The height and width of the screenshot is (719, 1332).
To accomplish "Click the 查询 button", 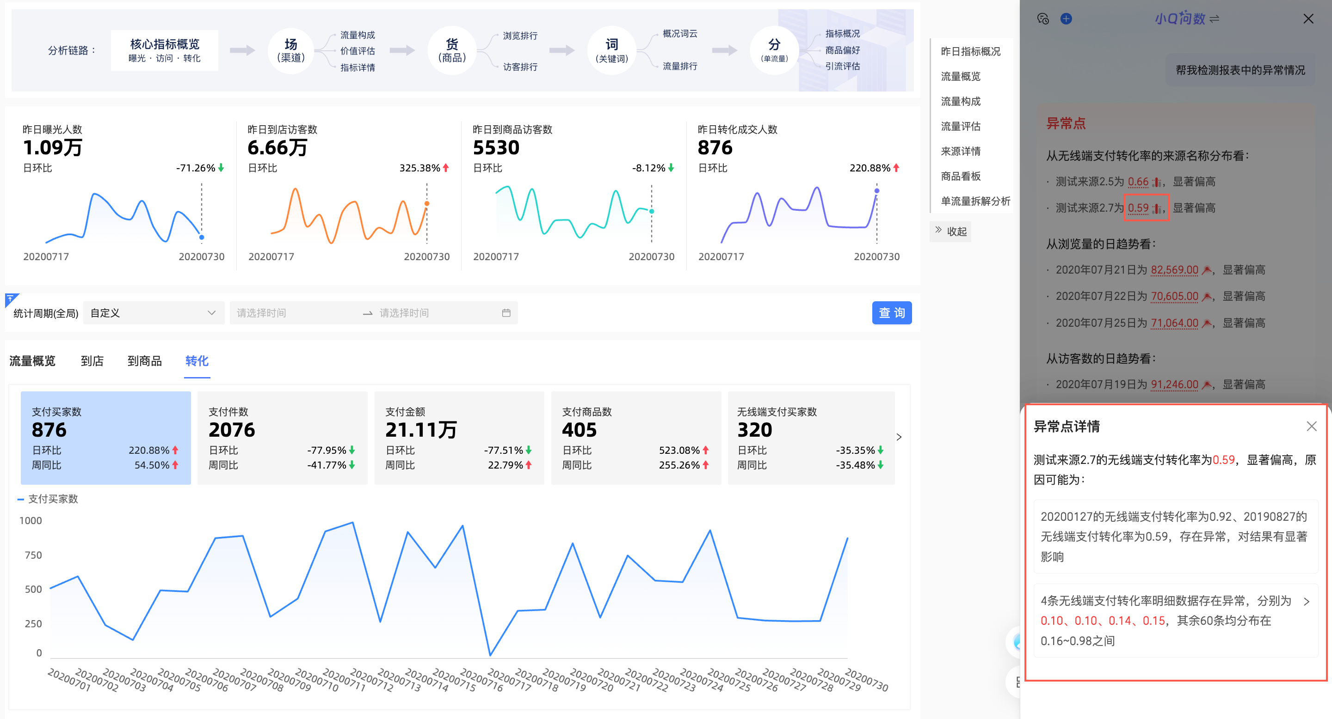I will (x=891, y=313).
